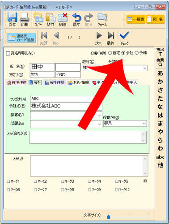Open the 一覧表 list view

136,19
